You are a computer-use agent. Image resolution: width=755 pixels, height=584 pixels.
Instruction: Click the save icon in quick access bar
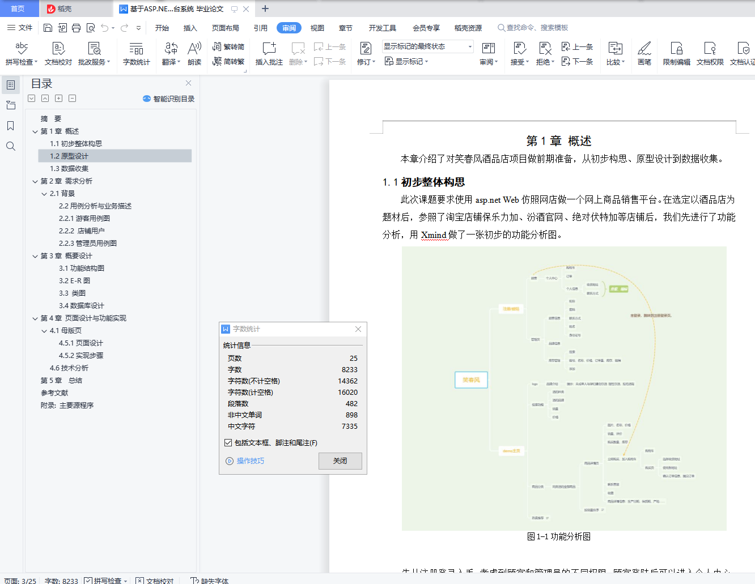coord(48,28)
